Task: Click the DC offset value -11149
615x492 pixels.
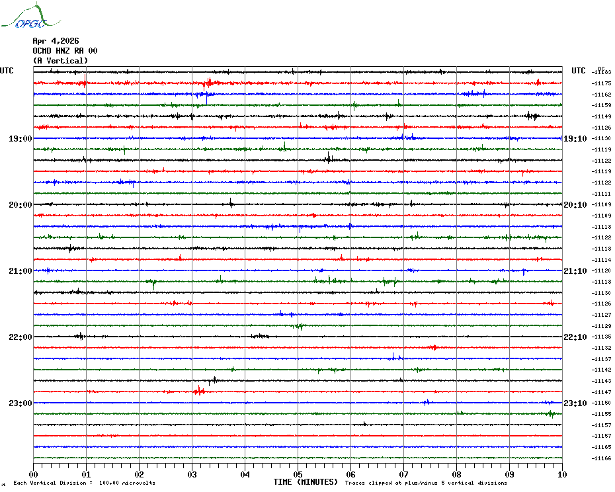Action: coord(602,116)
